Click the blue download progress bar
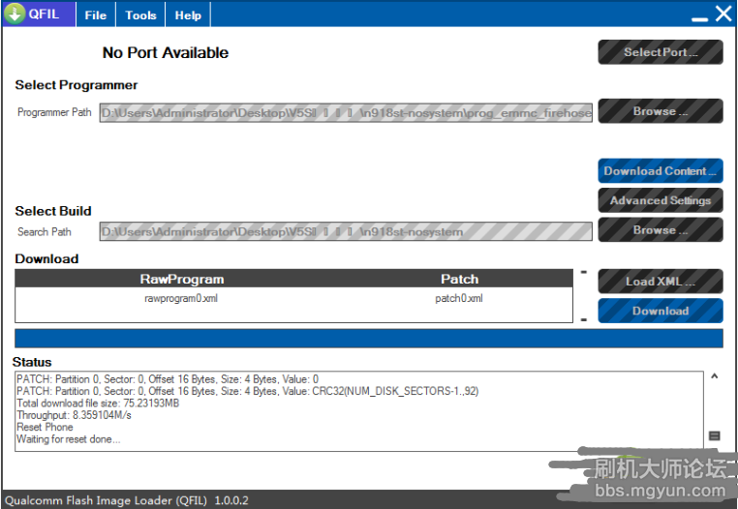The height and width of the screenshot is (509, 738). click(x=369, y=339)
